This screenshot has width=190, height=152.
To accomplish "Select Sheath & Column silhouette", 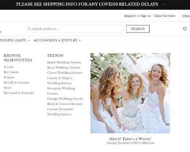I will pos(16,82).
